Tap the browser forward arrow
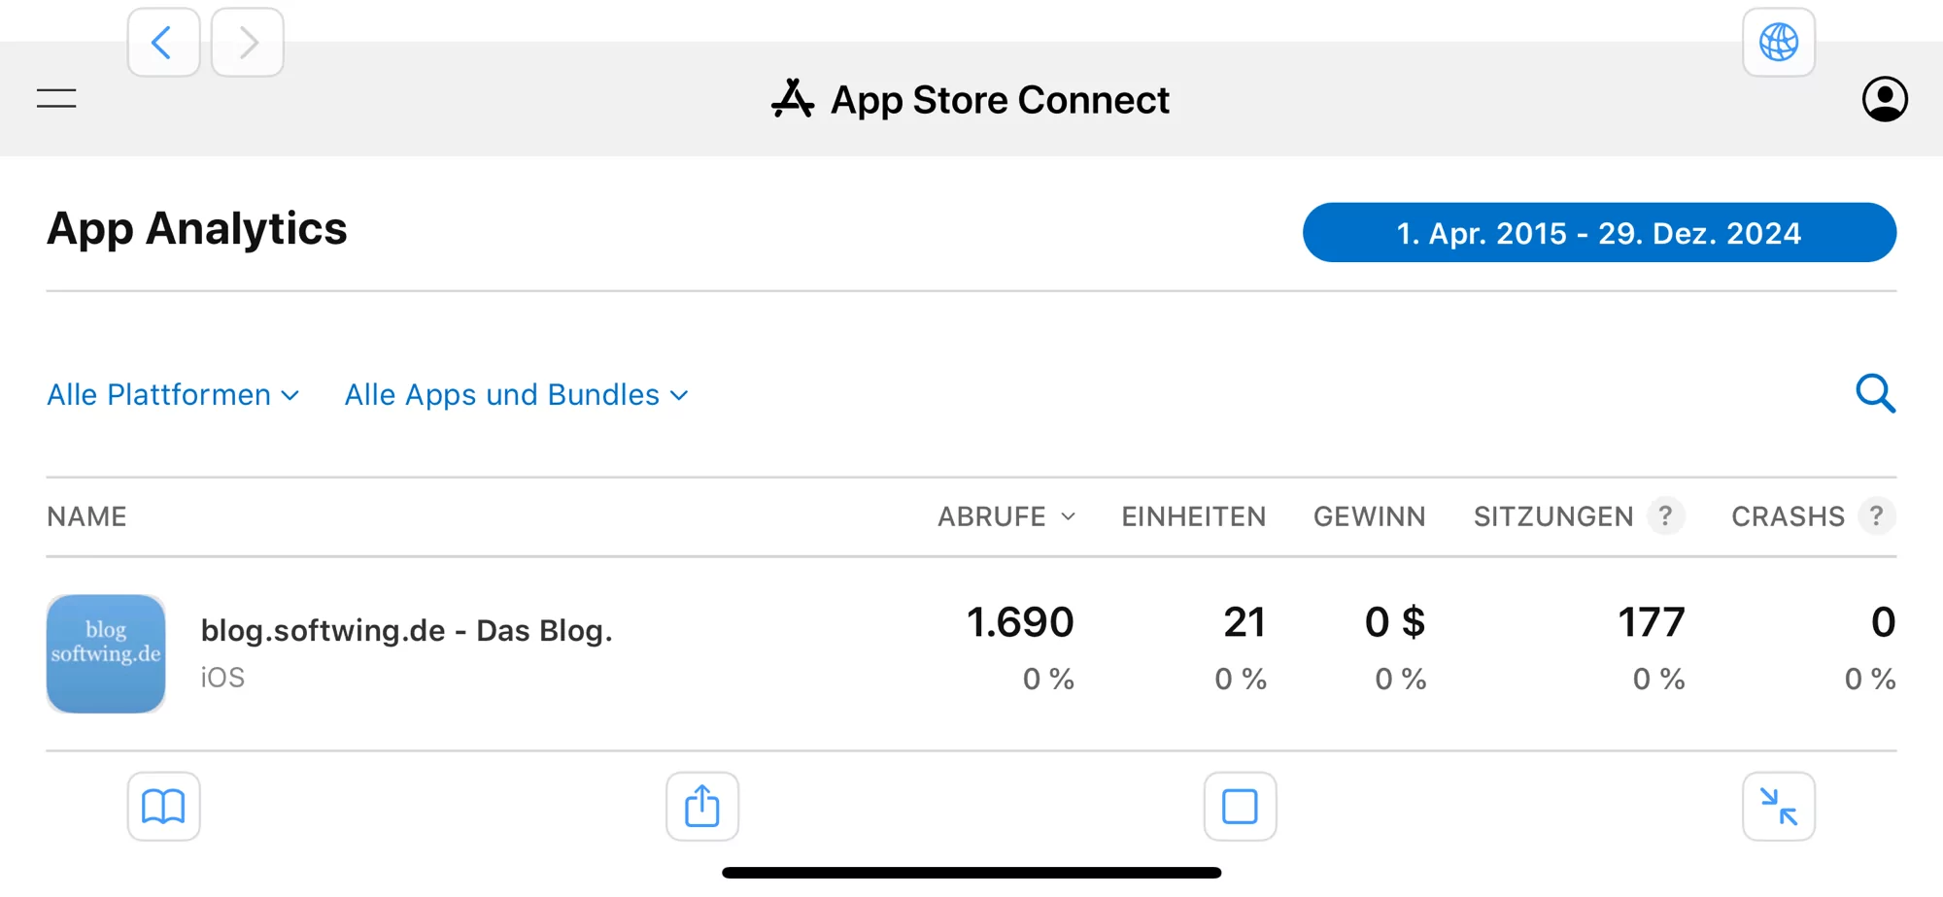The image size is (1943, 897). click(248, 43)
